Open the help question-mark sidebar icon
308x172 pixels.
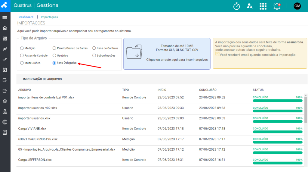click(x=5, y=132)
